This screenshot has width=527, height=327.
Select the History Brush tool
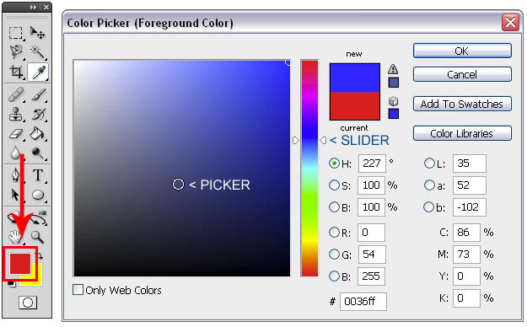(x=38, y=115)
